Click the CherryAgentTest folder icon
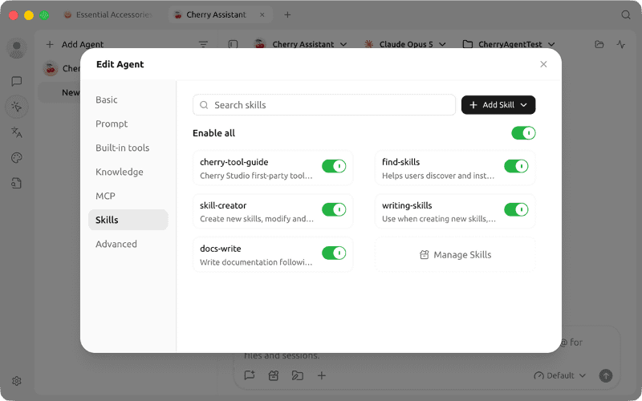642x401 pixels. click(468, 44)
